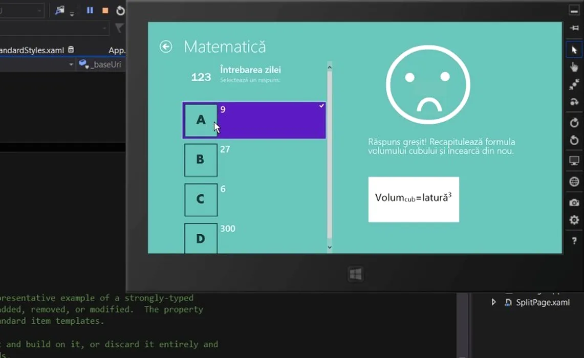Open the simulator location globe settings
The height and width of the screenshot is (358, 584).
pyautogui.click(x=574, y=182)
